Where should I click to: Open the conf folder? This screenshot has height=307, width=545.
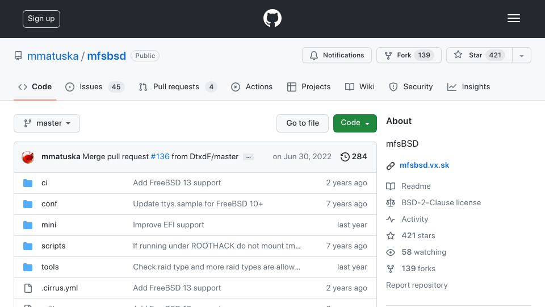coord(49,204)
